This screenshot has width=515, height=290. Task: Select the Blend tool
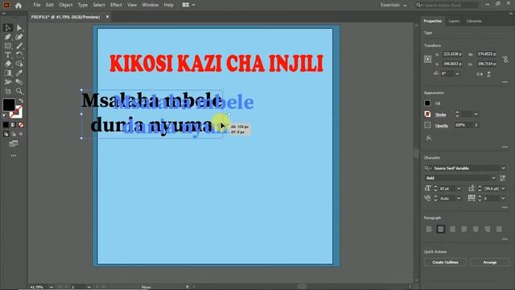pos(19,82)
